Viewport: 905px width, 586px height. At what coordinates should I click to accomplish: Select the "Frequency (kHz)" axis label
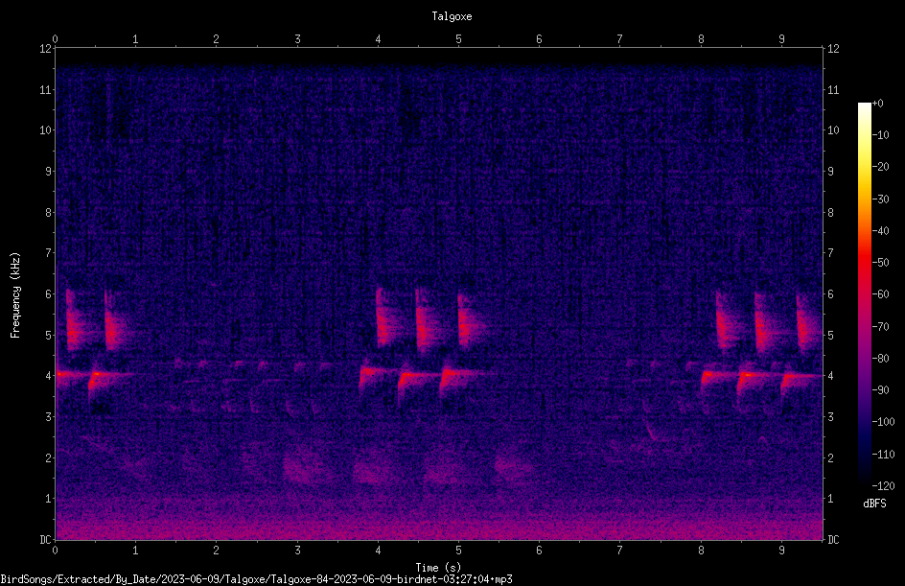coord(15,295)
